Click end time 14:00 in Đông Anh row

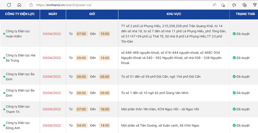105,125
